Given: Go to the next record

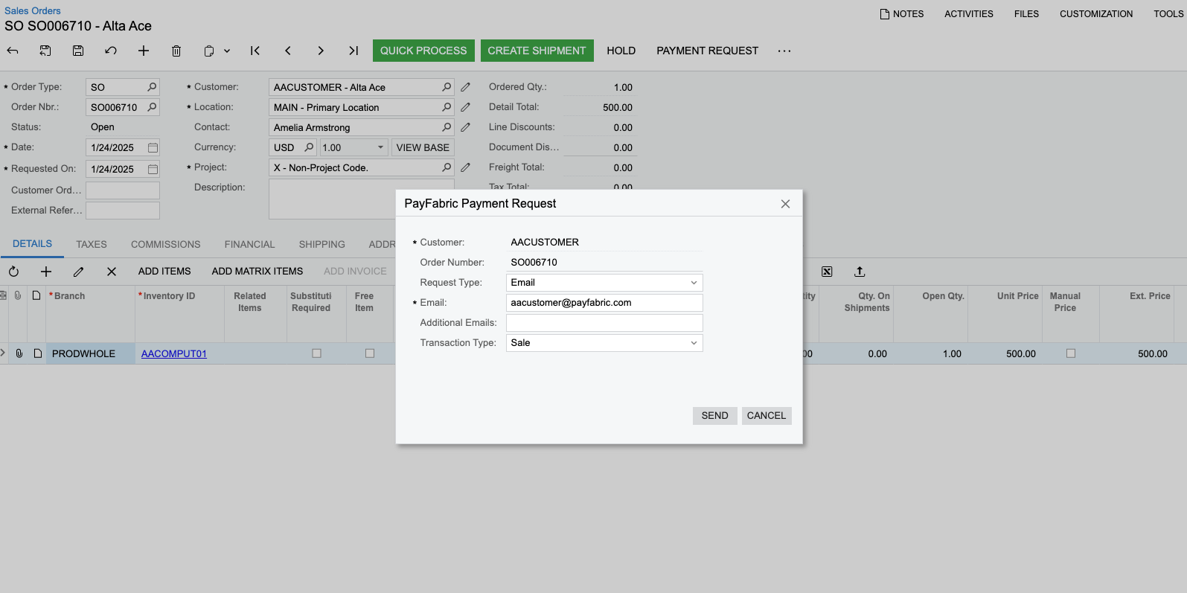Looking at the screenshot, I should [x=321, y=51].
